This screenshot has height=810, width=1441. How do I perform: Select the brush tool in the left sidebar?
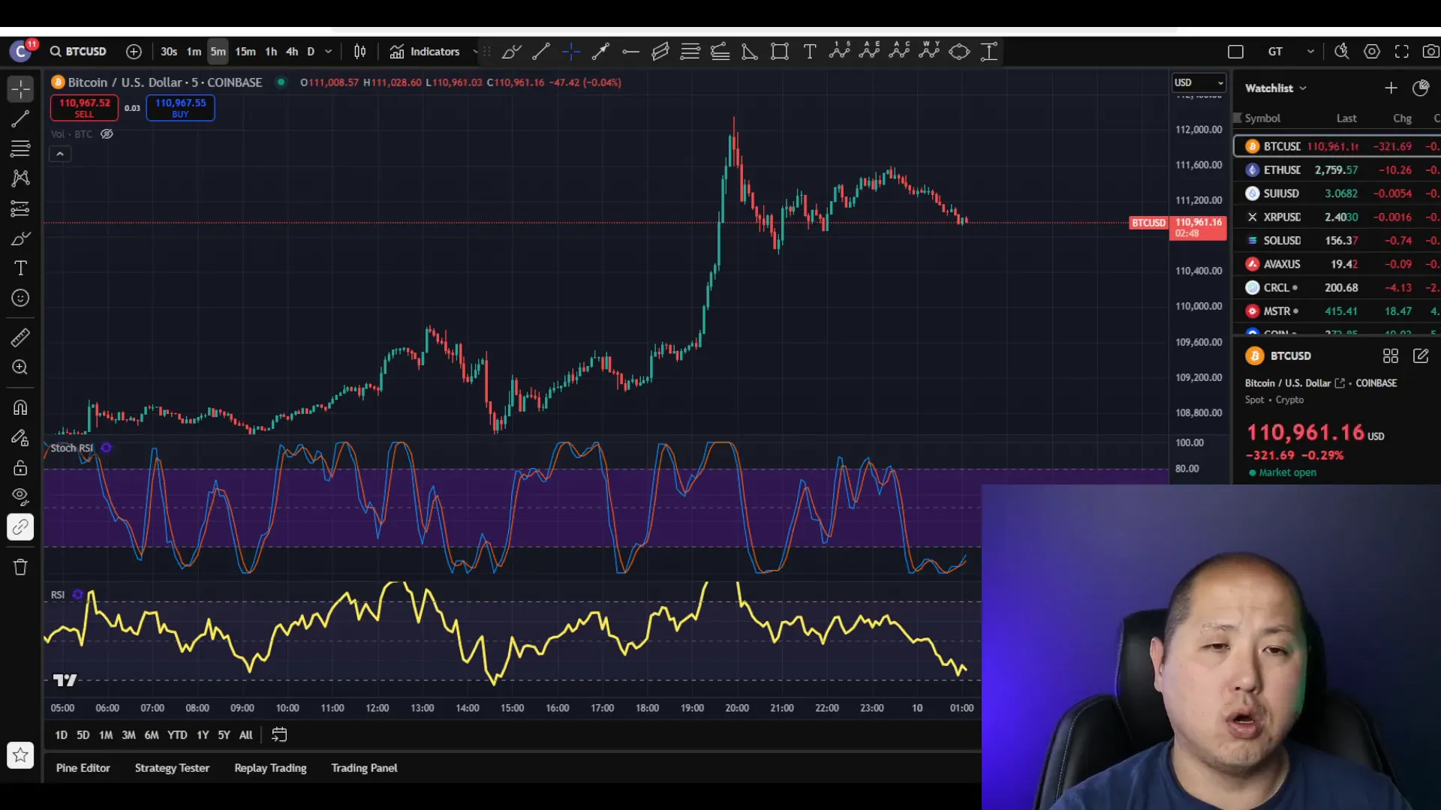20,238
